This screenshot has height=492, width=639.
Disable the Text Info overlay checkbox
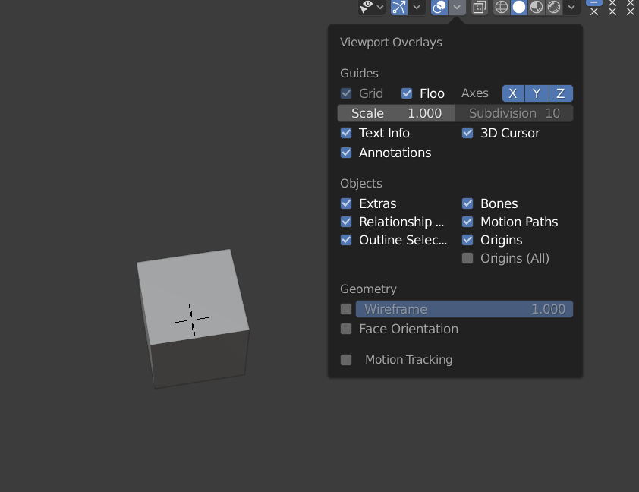tap(346, 133)
